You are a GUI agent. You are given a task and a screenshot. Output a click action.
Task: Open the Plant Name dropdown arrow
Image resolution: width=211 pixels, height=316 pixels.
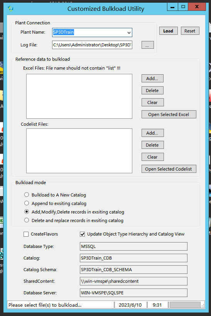click(129, 32)
